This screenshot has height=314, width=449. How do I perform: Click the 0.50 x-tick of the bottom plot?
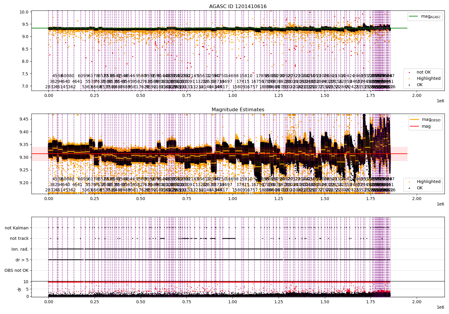pyautogui.click(x=141, y=302)
